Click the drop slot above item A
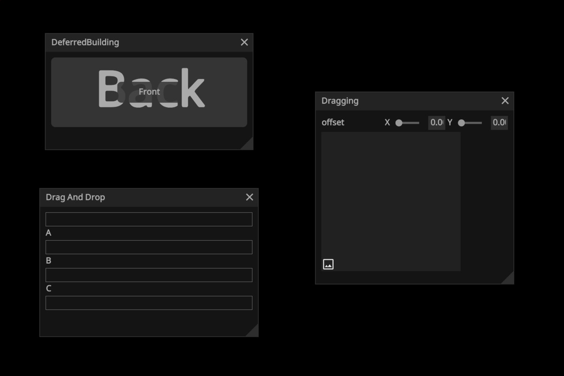Screen dimensions: 564x376 [149, 219]
